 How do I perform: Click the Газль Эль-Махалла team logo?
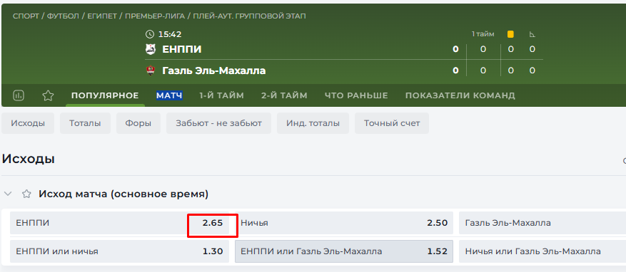point(151,71)
